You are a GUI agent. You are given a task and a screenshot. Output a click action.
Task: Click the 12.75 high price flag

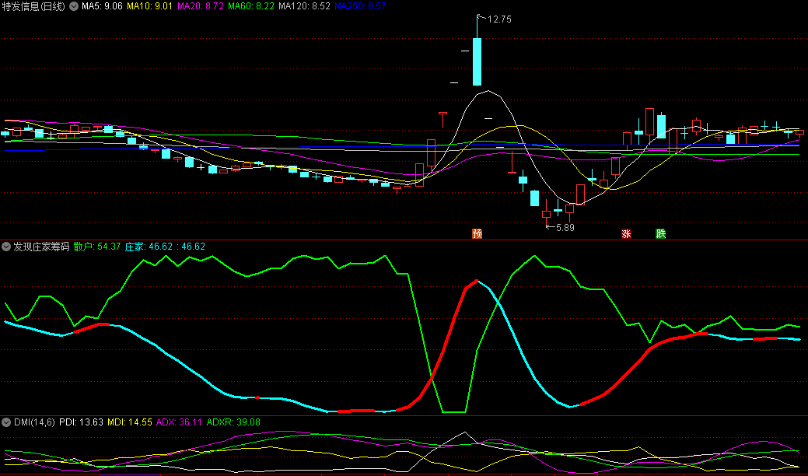(x=498, y=19)
